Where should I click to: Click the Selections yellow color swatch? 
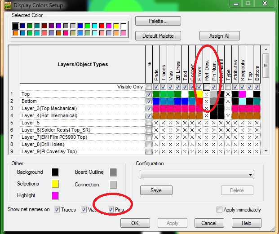pyautogui.click(x=55, y=184)
